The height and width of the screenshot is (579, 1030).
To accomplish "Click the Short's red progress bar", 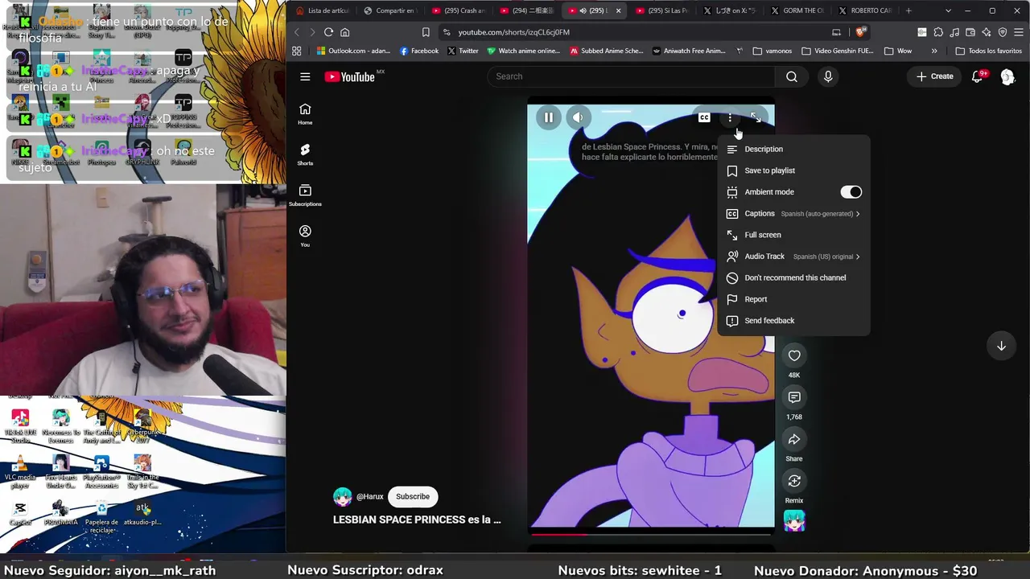I will coord(651,533).
